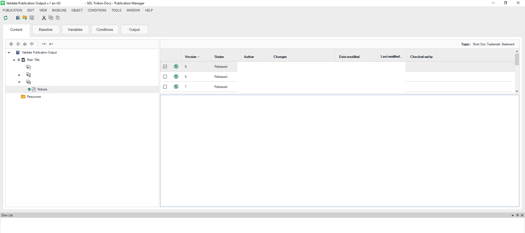Click the Undo arrow in tree toolbar
Image resolution: width=525 pixels, height=233 pixels.
(x=44, y=44)
